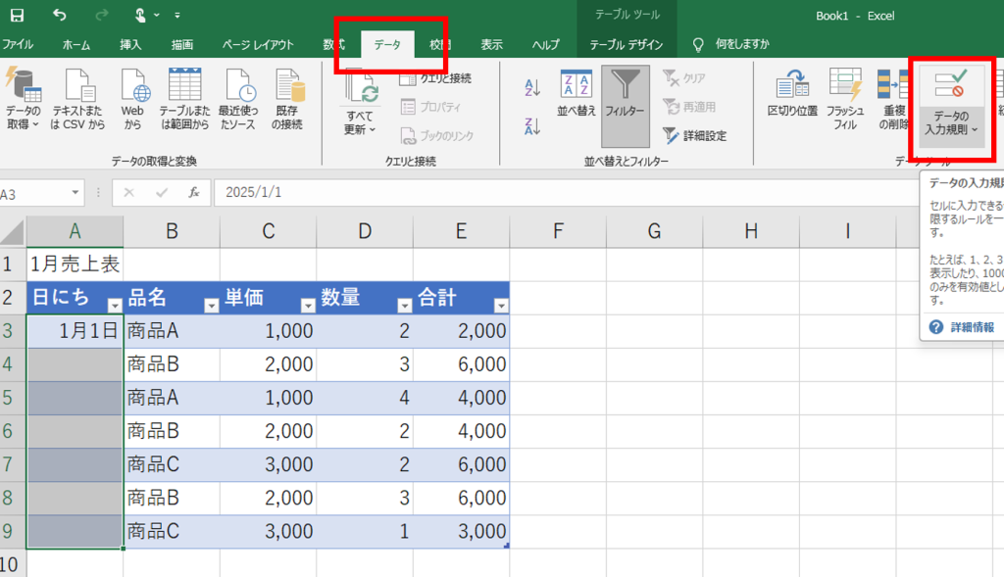This screenshot has width=1004, height=577.
Task: Open the 合計 column filter dropdown
Action: pos(501,306)
